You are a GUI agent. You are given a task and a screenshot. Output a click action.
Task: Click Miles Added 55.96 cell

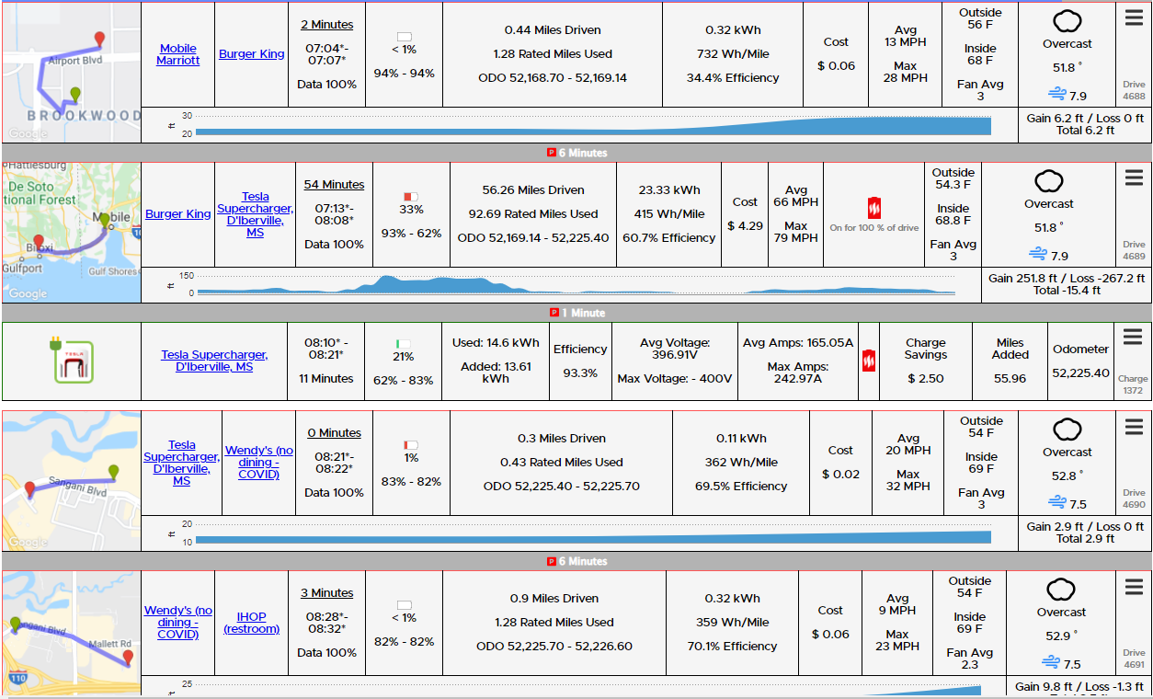point(1010,361)
